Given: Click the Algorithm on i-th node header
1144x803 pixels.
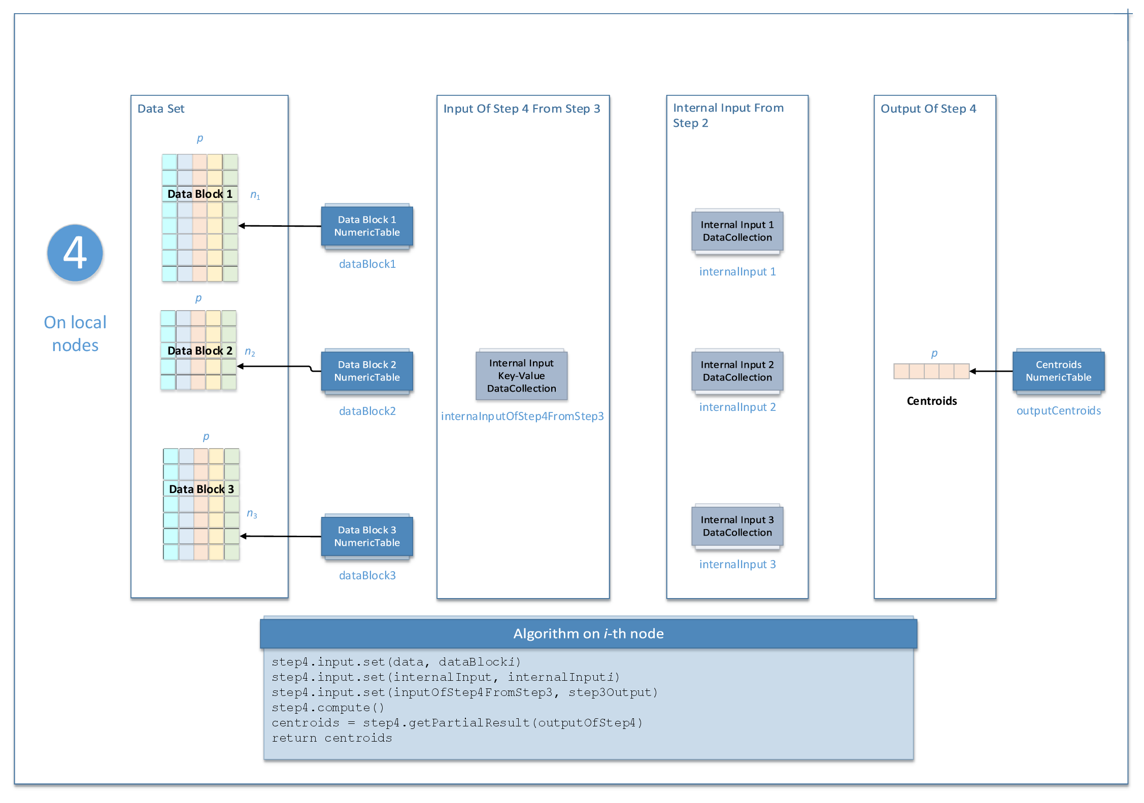Looking at the screenshot, I should pyautogui.click(x=588, y=634).
